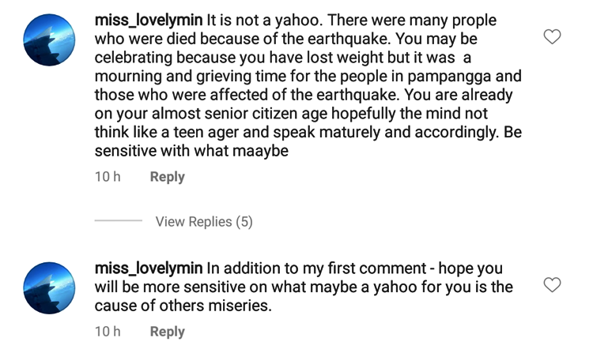Click the line beside View Replies
This screenshot has height=353, width=593.
(119, 220)
